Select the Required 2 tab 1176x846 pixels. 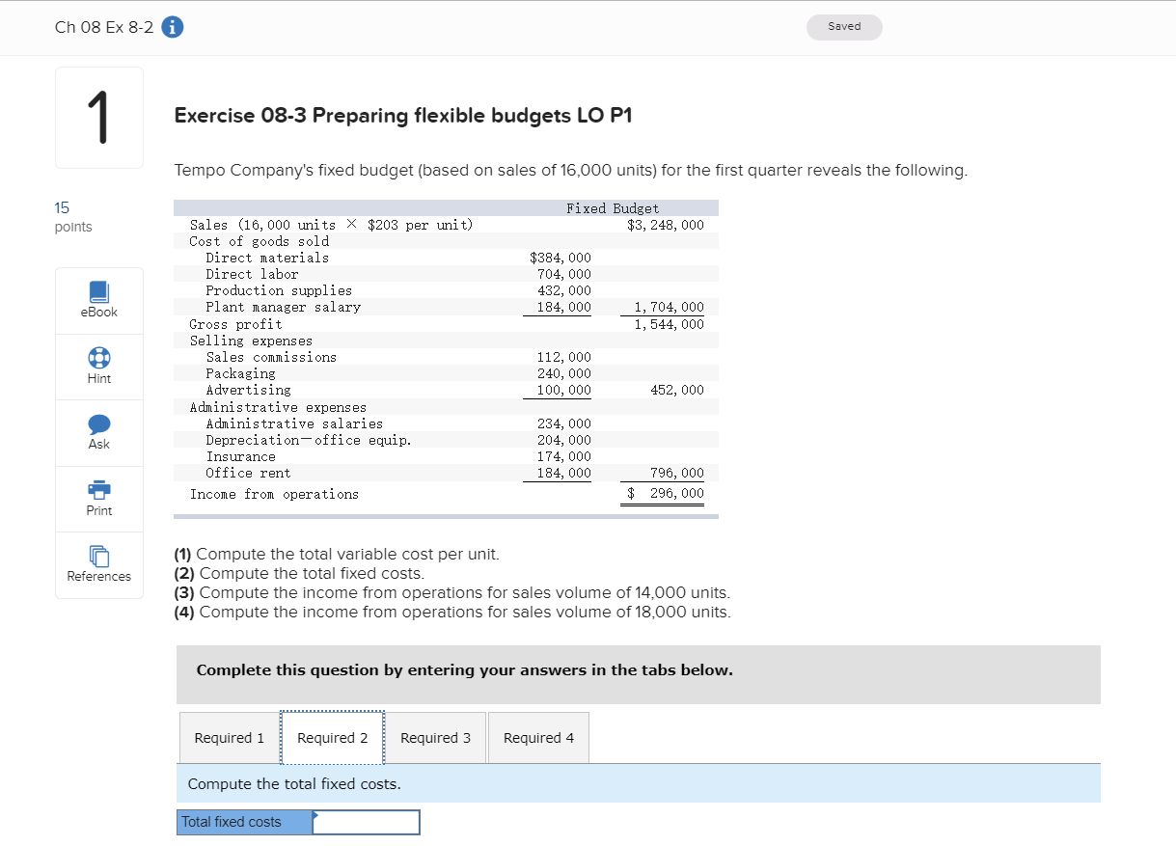click(x=333, y=738)
